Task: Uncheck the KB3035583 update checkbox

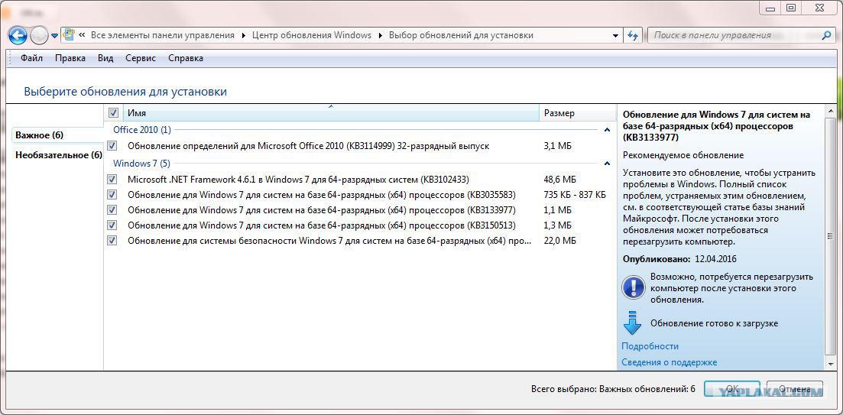Action: pyautogui.click(x=112, y=195)
